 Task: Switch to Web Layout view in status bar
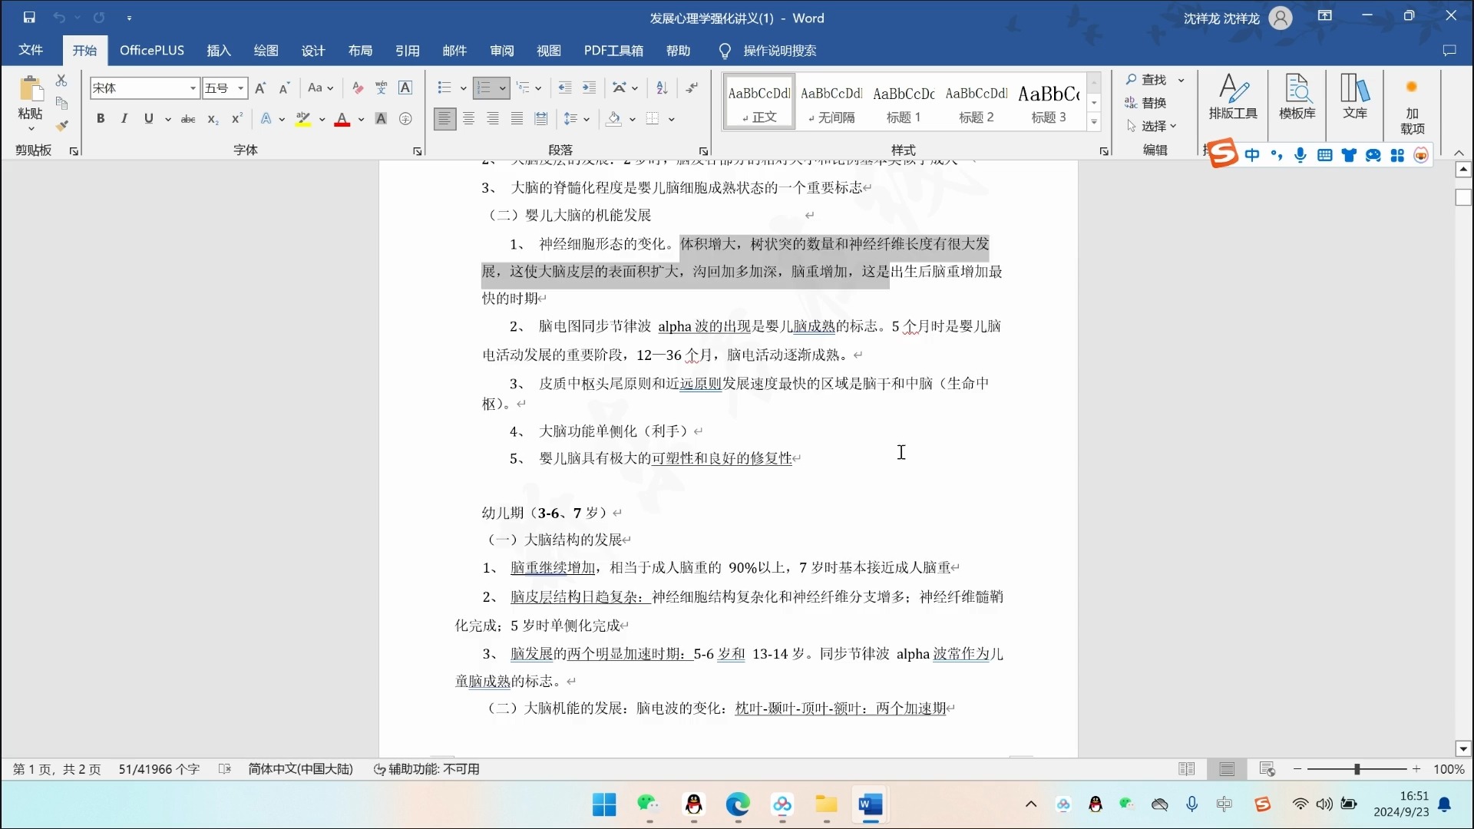pos(1267,769)
